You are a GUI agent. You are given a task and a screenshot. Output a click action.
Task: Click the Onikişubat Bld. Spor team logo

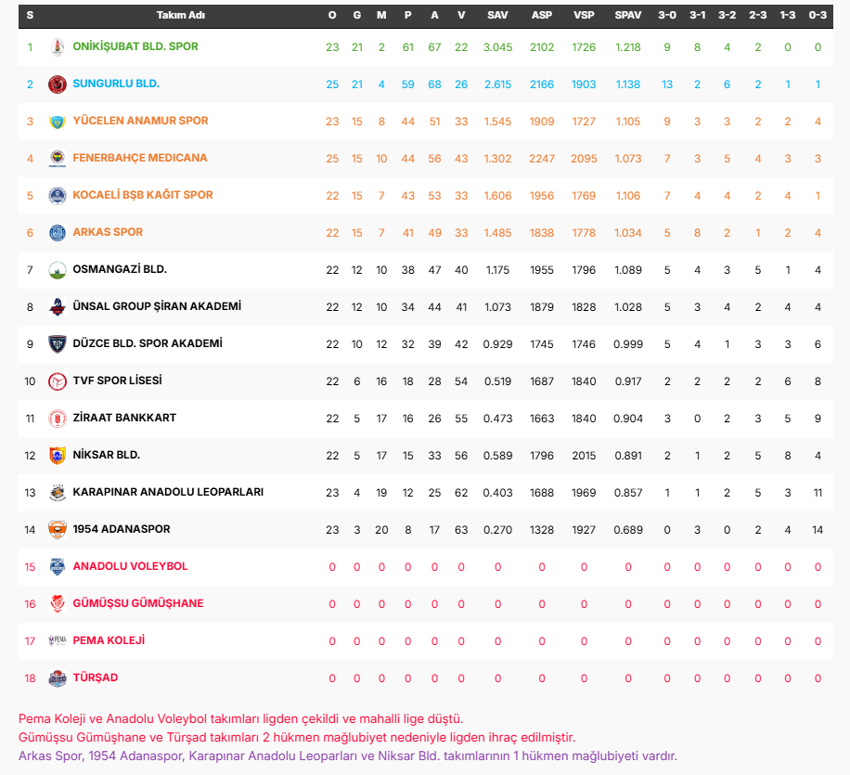tap(58, 47)
